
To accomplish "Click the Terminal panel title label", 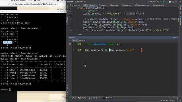I will tap(72, 37).
